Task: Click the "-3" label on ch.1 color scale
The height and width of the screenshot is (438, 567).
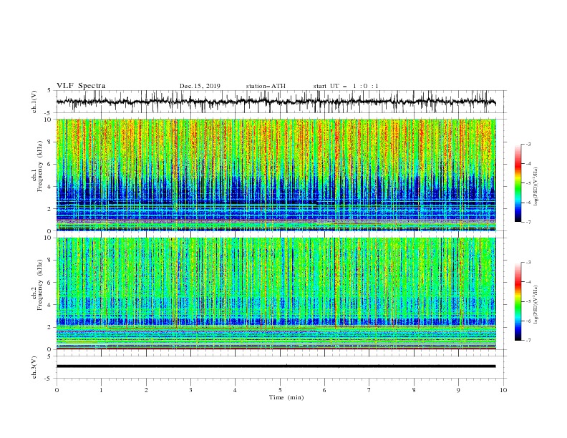Action: [x=528, y=144]
